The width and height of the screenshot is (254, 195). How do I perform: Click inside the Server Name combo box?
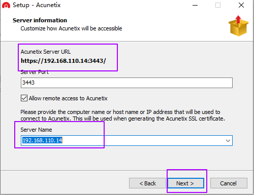(126, 140)
